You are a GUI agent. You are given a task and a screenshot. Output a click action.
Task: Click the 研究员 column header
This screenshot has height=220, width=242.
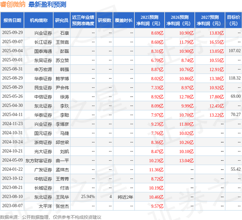tap(62, 20)
